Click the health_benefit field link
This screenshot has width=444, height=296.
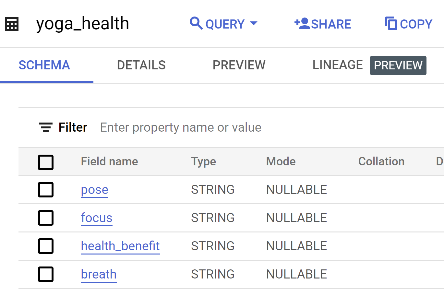120,246
